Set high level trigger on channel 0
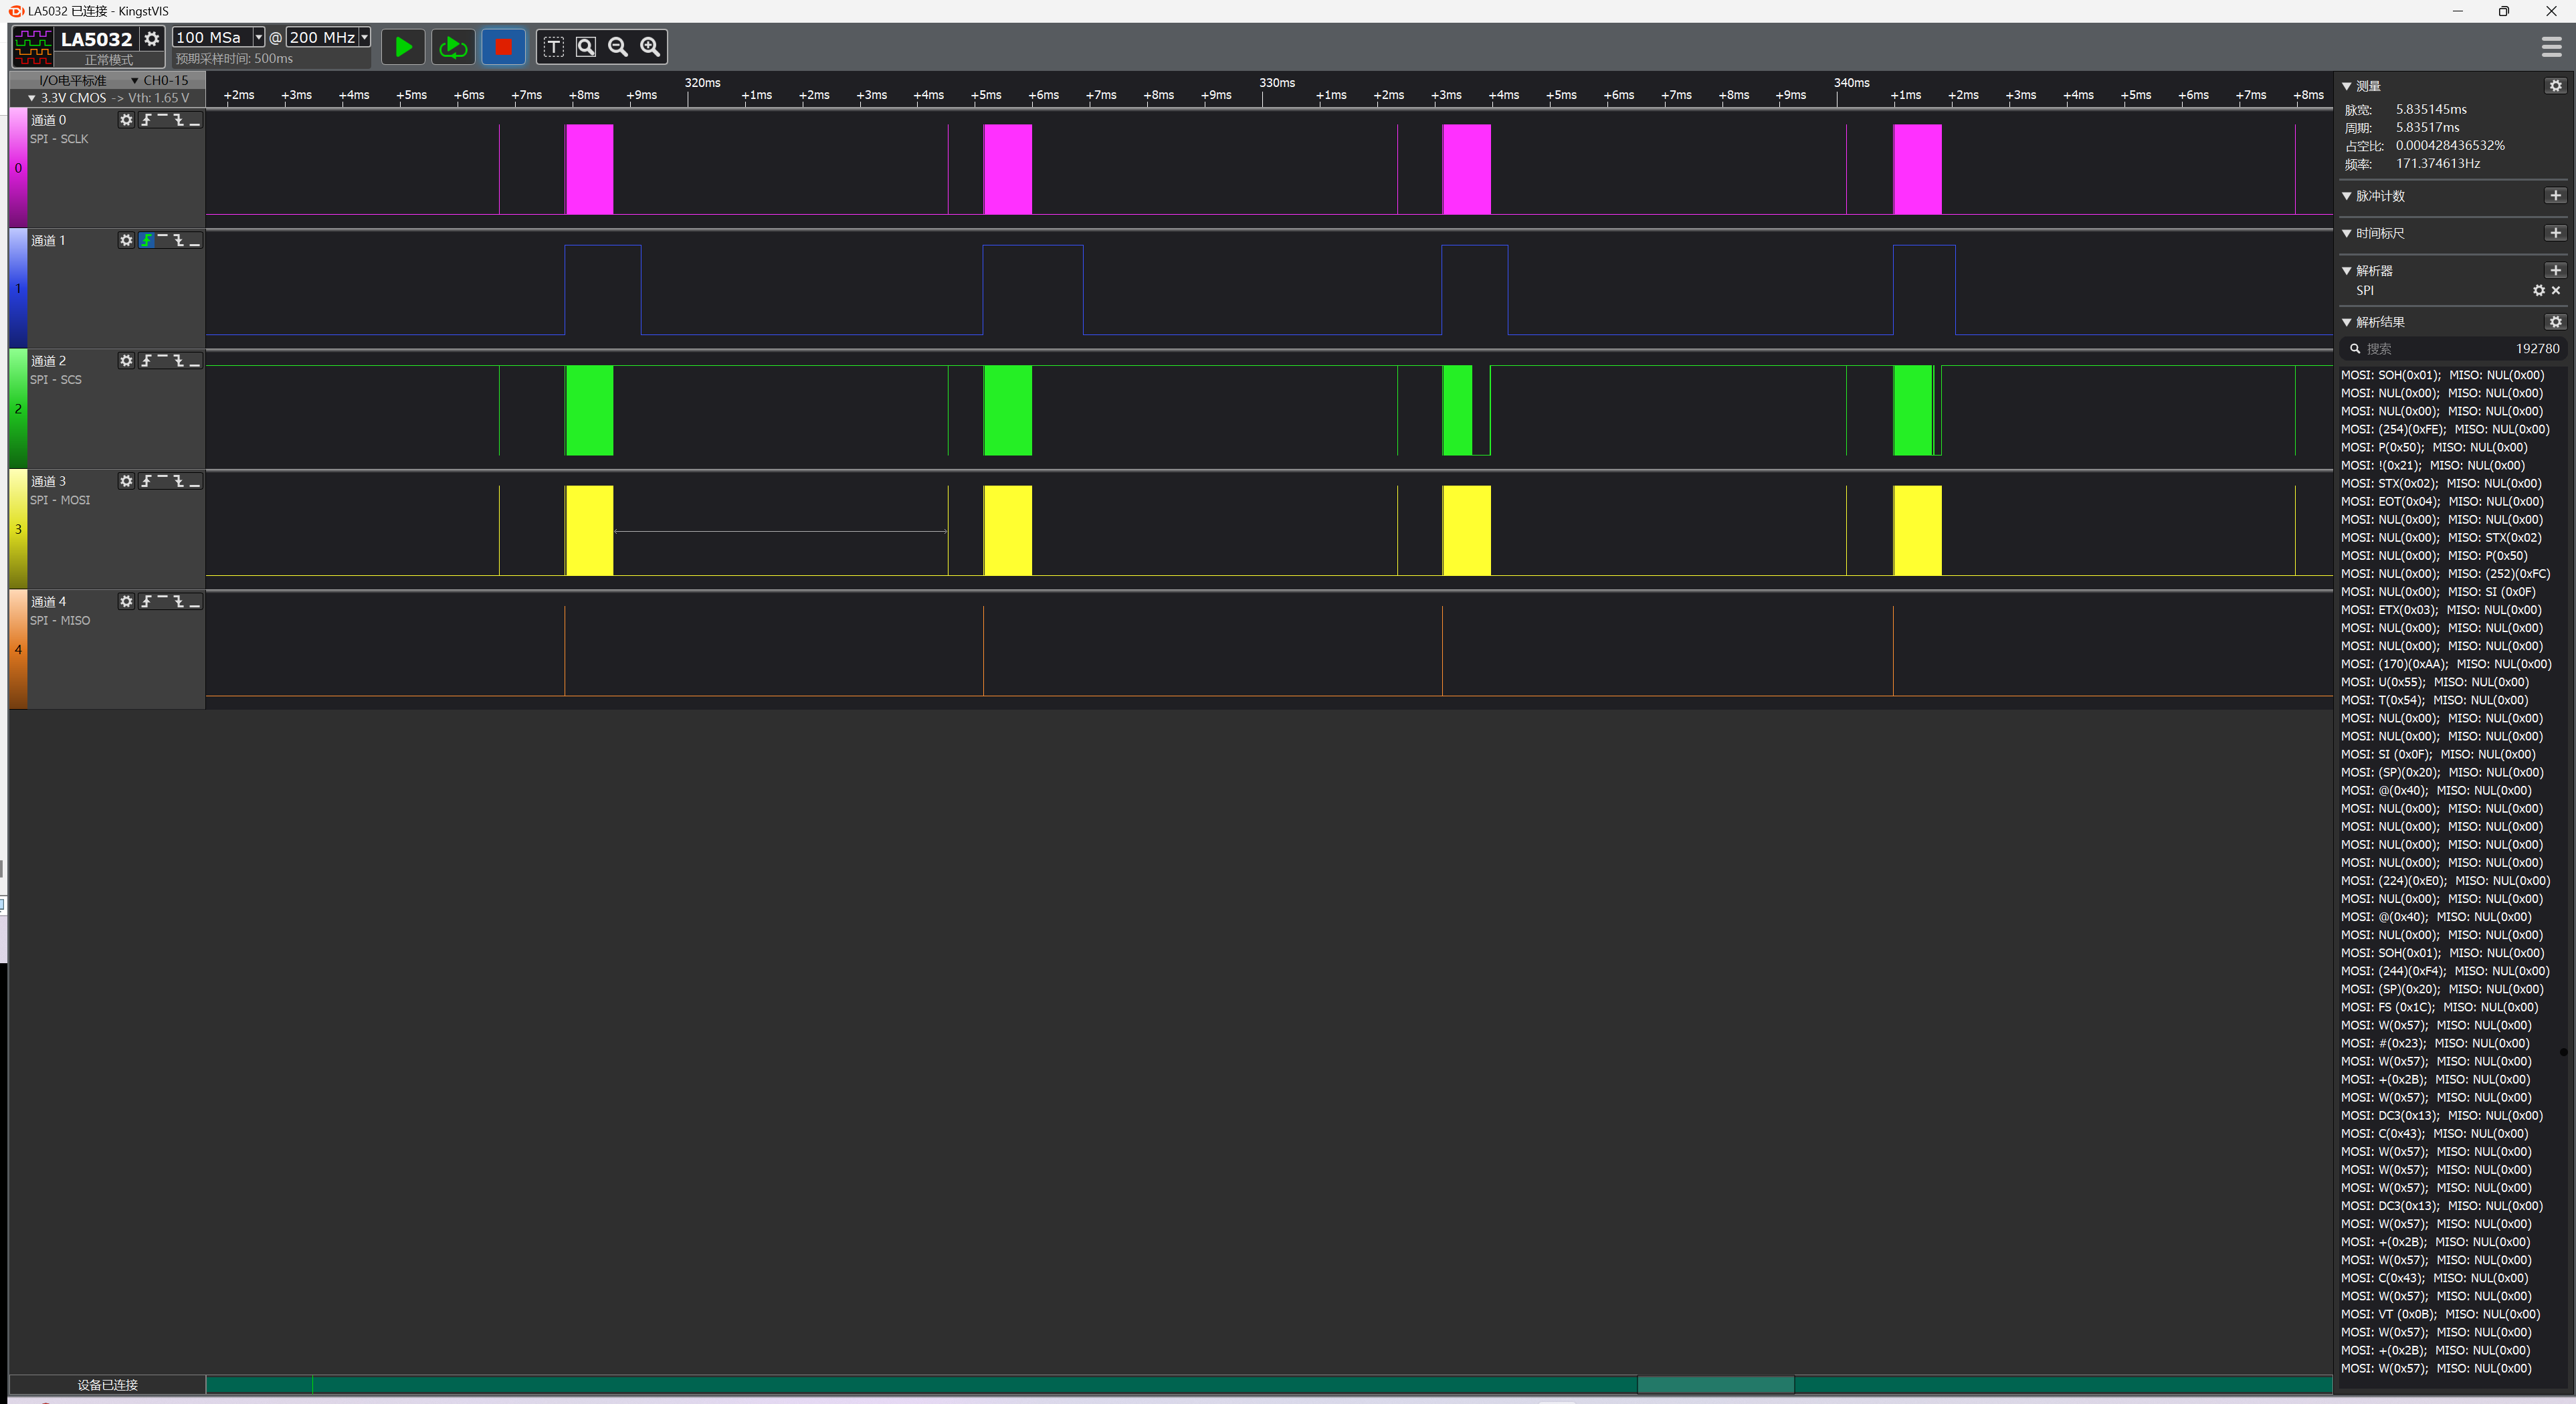2576x1404 pixels. (162, 120)
